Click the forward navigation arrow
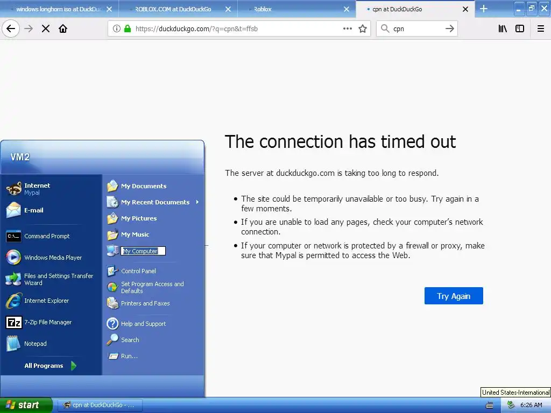 29,29
